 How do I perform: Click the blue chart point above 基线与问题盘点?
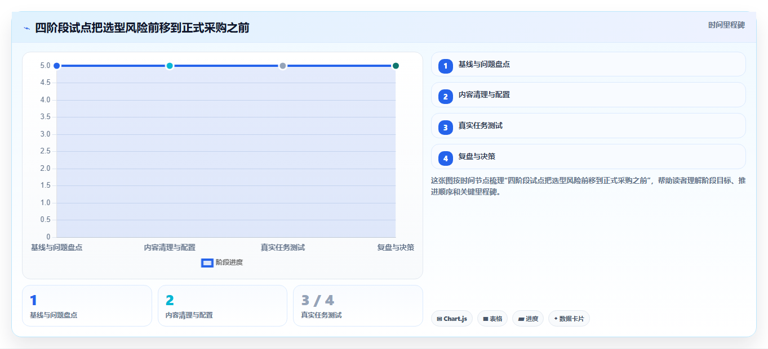pos(56,66)
